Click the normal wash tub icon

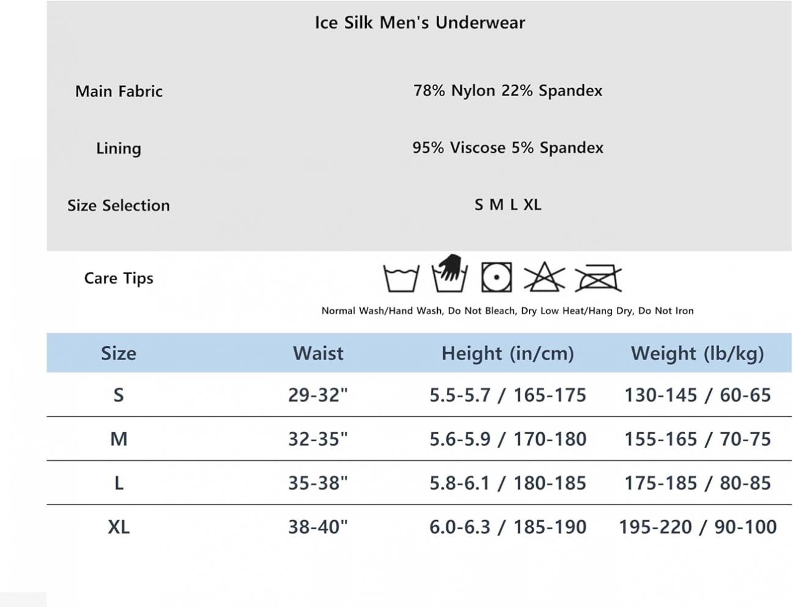pyautogui.click(x=401, y=278)
